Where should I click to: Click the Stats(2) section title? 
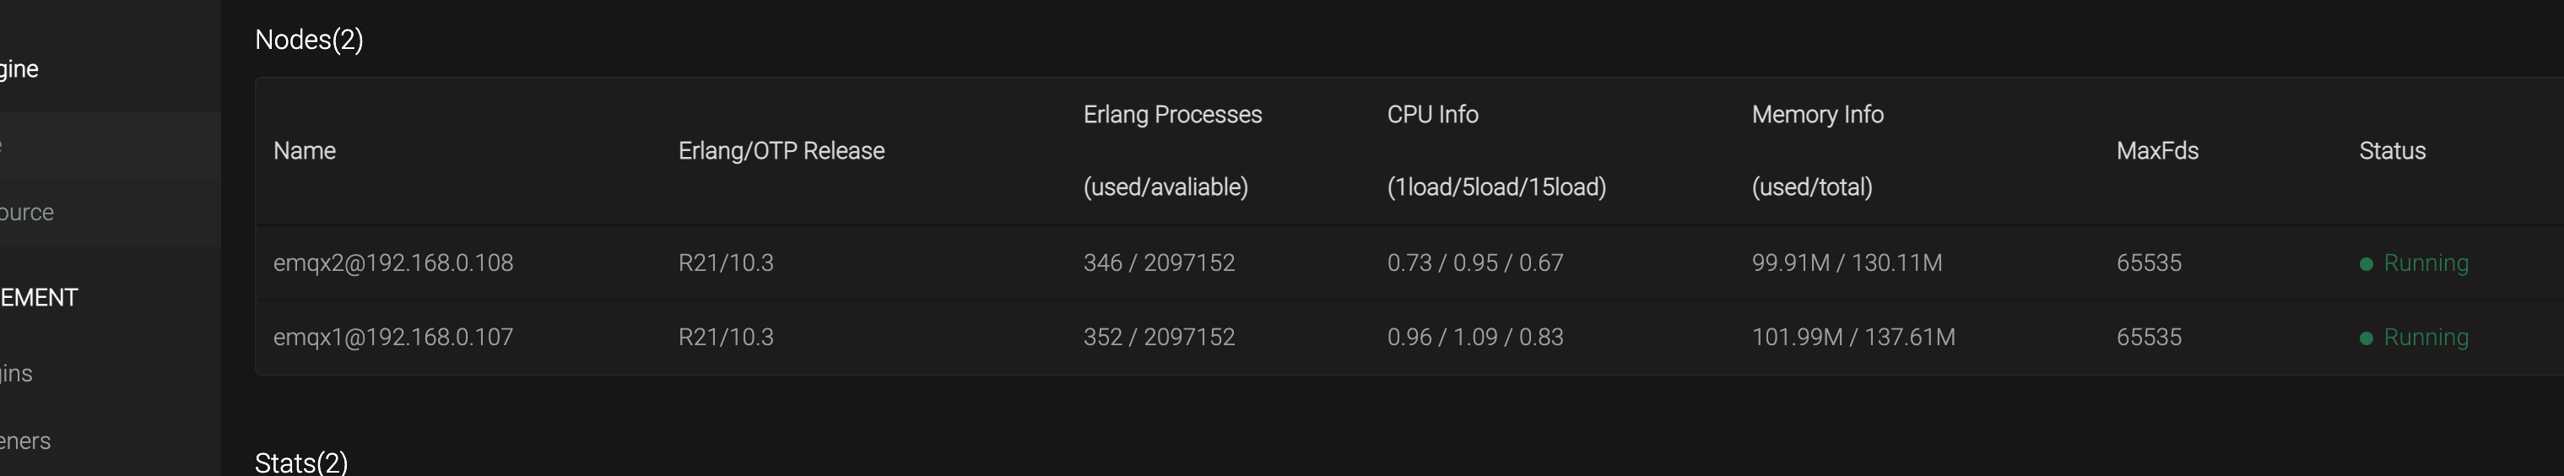click(301, 462)
